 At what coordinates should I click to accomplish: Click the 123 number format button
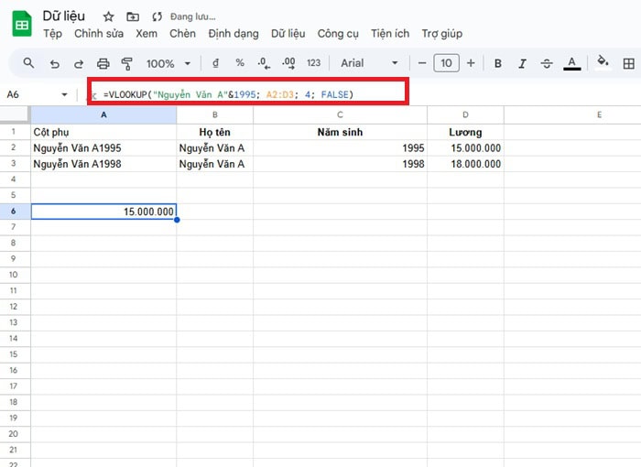(x=313, y=63)
